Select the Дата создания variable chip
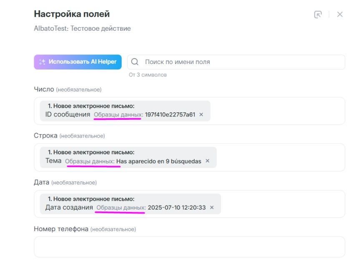This screenshot has width=359, height=269. [x=69, y=207]
